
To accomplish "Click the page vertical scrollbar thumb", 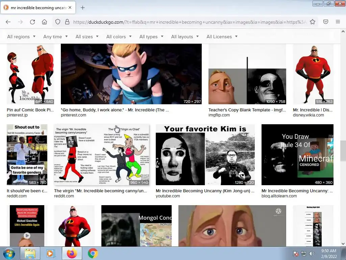I will click(343, 151).
